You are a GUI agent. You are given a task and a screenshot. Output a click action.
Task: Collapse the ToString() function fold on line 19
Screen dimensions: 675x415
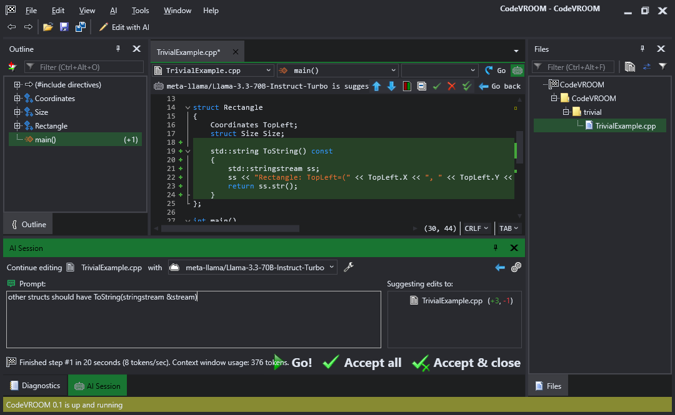click(x=187, y=152)
